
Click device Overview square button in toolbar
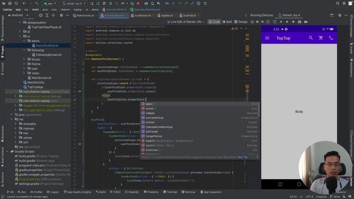point(293,22)
